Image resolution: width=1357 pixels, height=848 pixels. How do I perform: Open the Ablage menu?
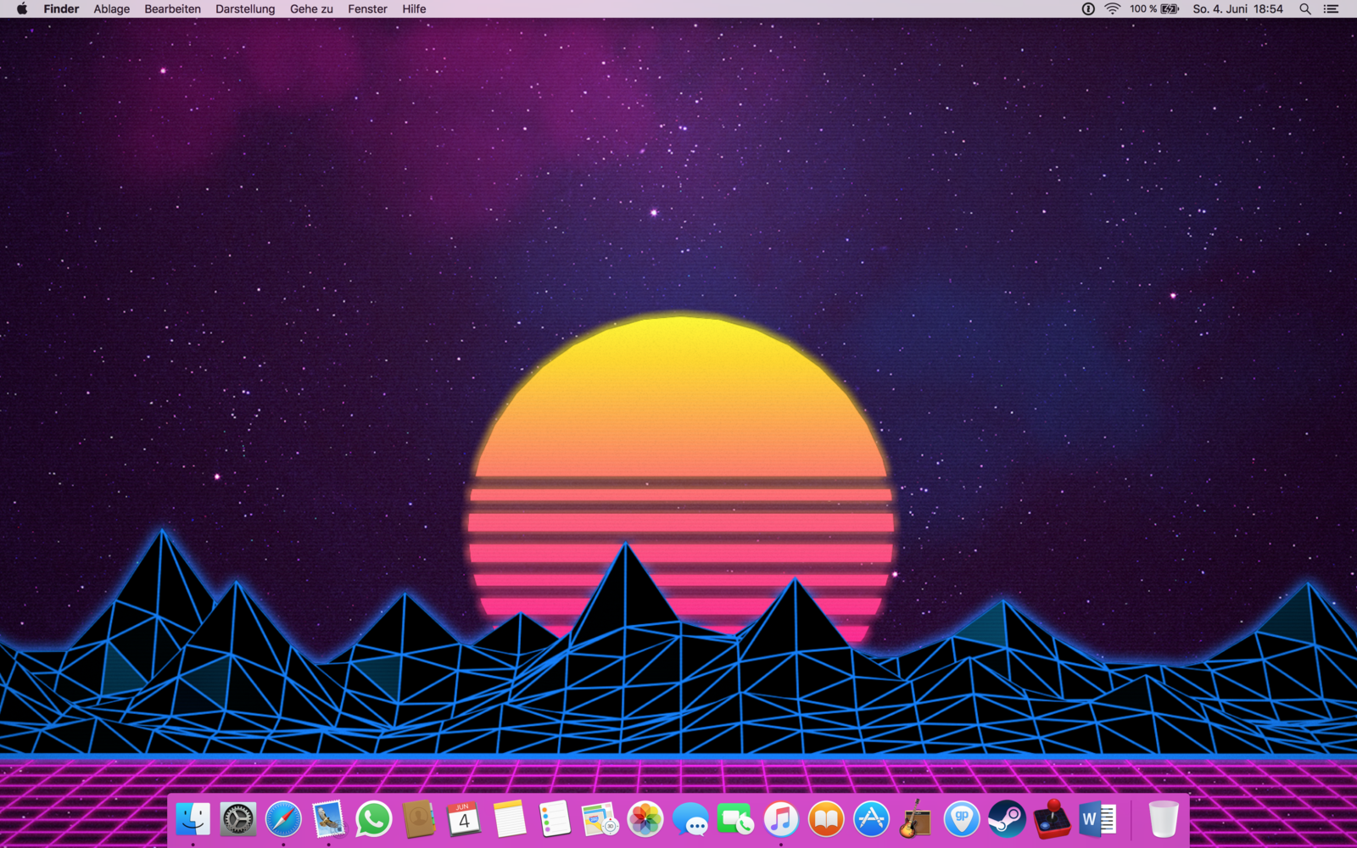112,8
